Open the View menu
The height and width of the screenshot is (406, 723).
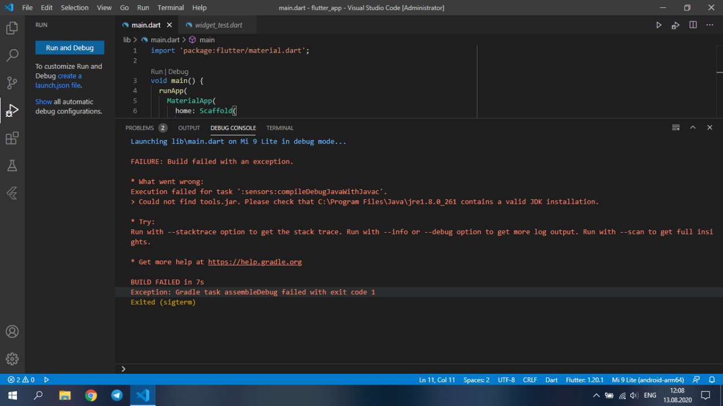(104, 8)
